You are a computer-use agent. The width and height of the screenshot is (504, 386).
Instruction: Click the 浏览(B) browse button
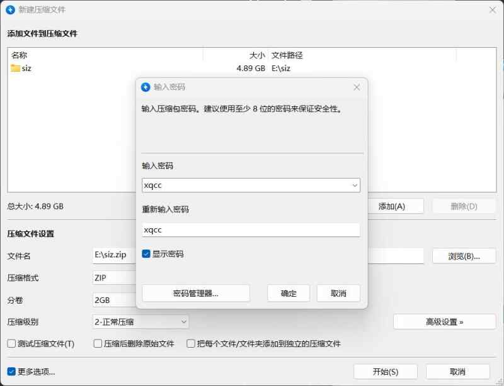pos(464,256)
